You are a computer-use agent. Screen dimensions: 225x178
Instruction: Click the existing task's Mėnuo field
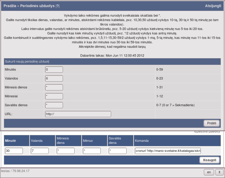(x=92, y=151)
